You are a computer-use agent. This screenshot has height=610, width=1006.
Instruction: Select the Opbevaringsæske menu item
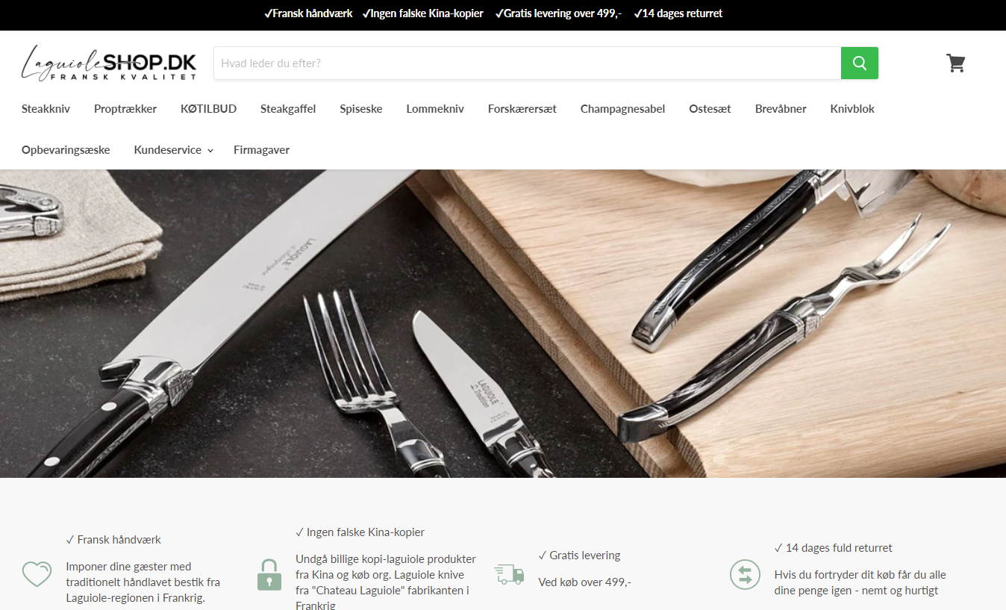(66, 150)
